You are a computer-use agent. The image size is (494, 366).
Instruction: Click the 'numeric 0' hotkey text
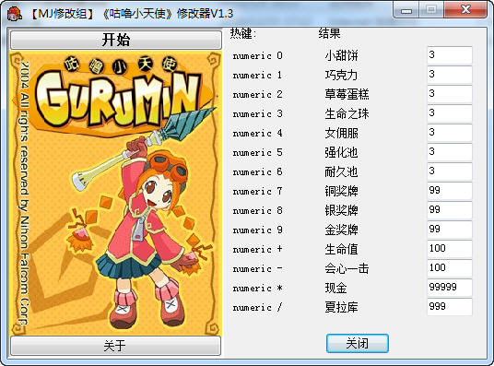(258, 56)
